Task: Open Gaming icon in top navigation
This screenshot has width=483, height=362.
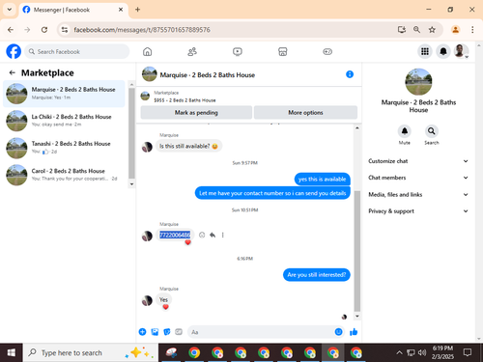Action: [x=327, y=51]
